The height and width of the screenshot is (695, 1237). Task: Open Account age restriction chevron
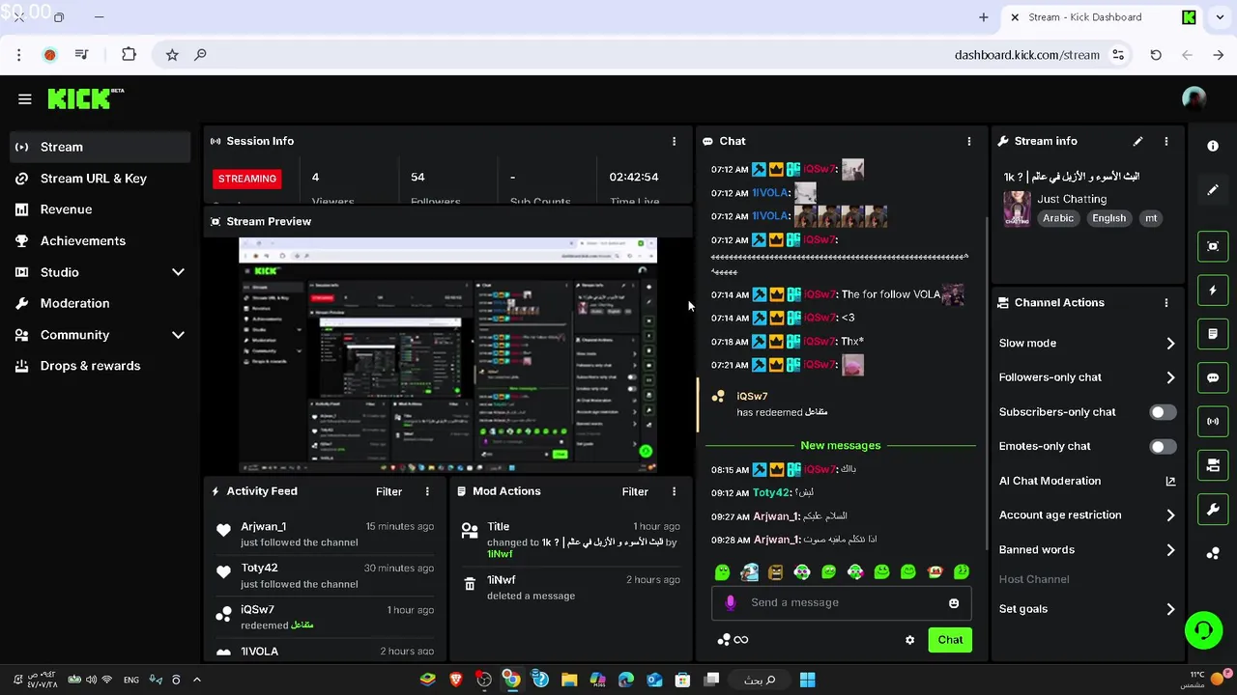[x=1170, y=515]
